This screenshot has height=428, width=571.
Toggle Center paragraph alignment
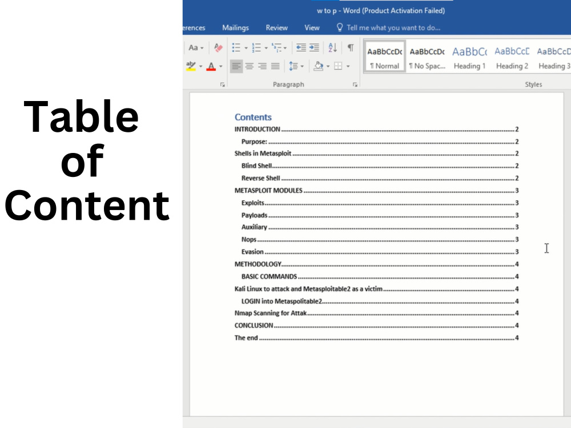[x=250, y=66]
